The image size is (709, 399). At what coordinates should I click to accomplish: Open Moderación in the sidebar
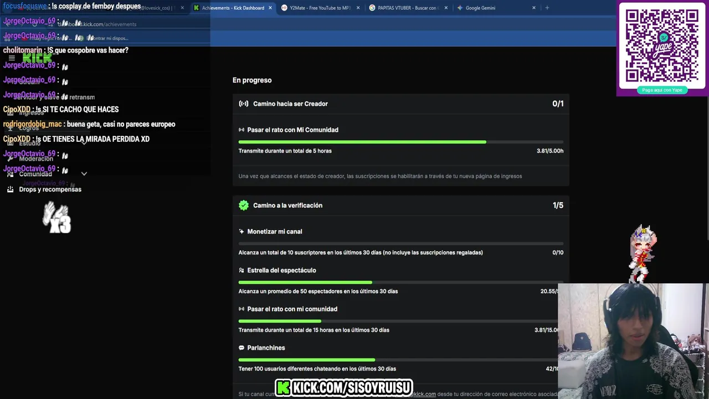36,158
